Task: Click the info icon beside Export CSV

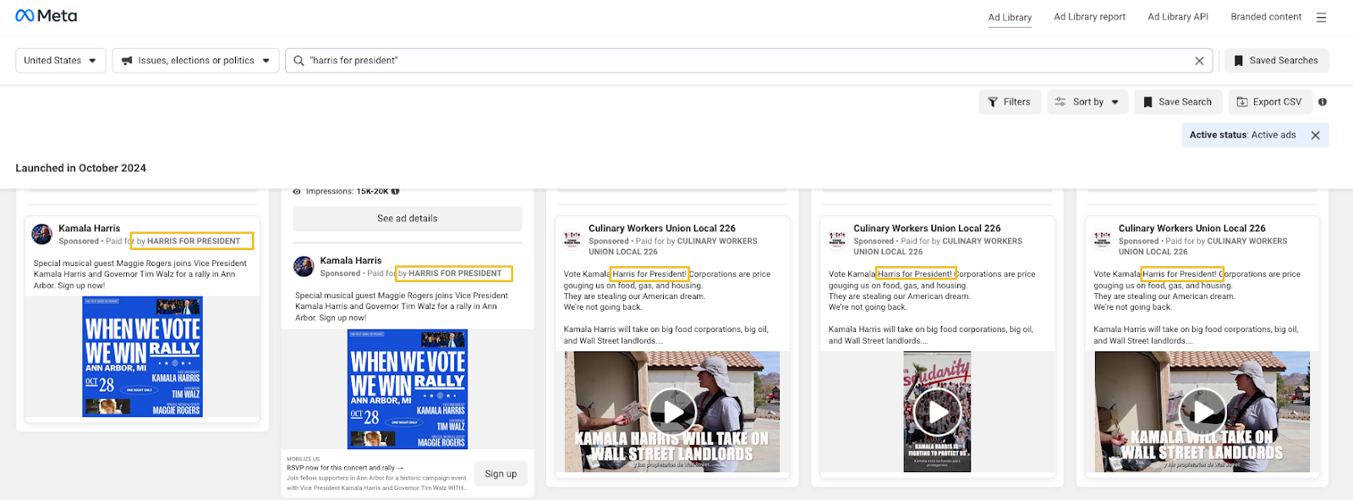Action: pos(1323,102)
